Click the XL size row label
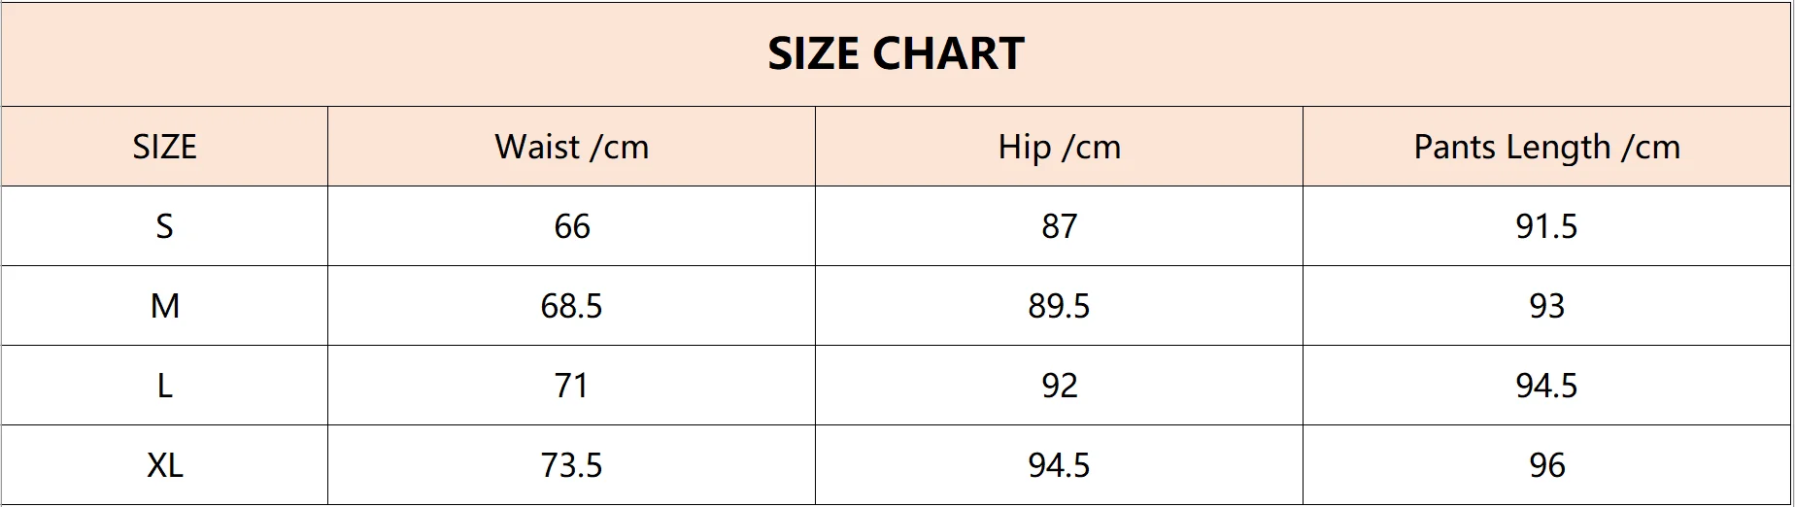Viewport: 1795px width, 507px height. (x=164, y=465)
